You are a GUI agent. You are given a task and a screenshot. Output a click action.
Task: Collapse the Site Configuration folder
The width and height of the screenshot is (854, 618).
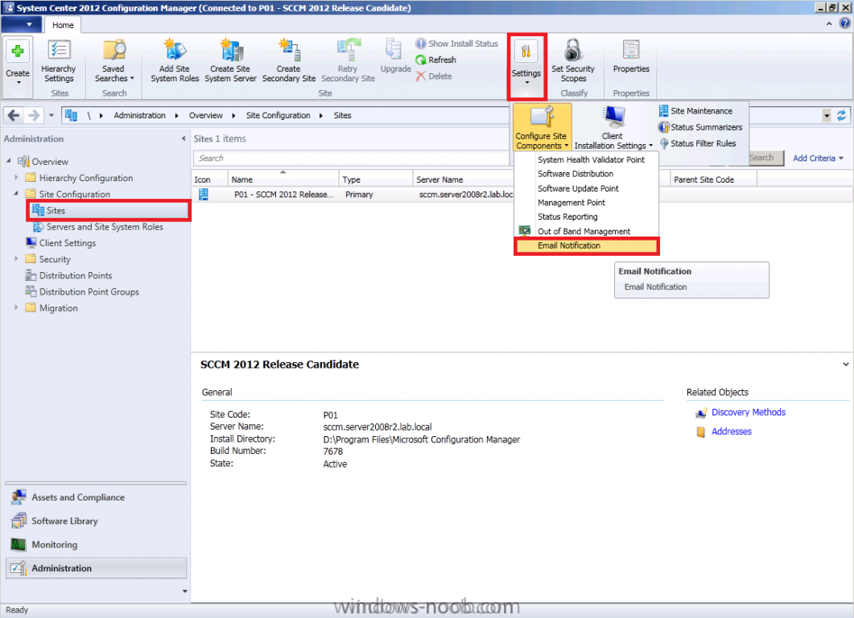click(16, 193)
